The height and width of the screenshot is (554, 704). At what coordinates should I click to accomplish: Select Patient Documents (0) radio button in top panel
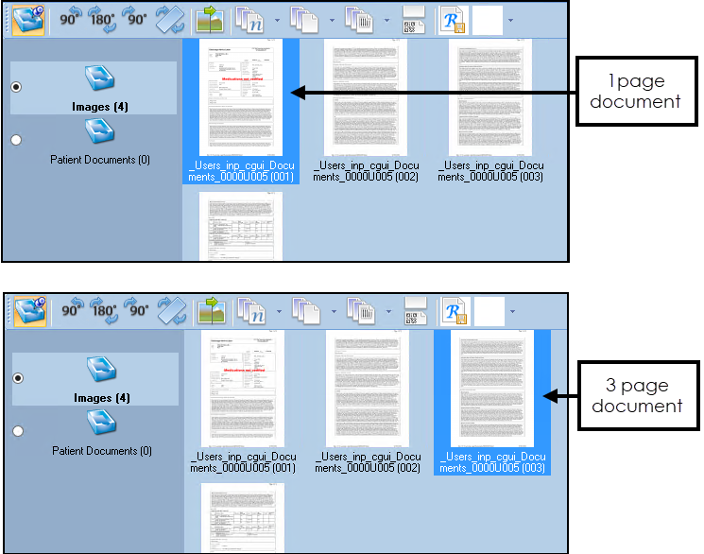click(x=16, y=140)
